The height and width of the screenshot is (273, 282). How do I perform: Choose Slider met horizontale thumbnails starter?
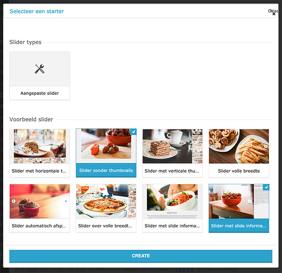(x=39, y=153)
